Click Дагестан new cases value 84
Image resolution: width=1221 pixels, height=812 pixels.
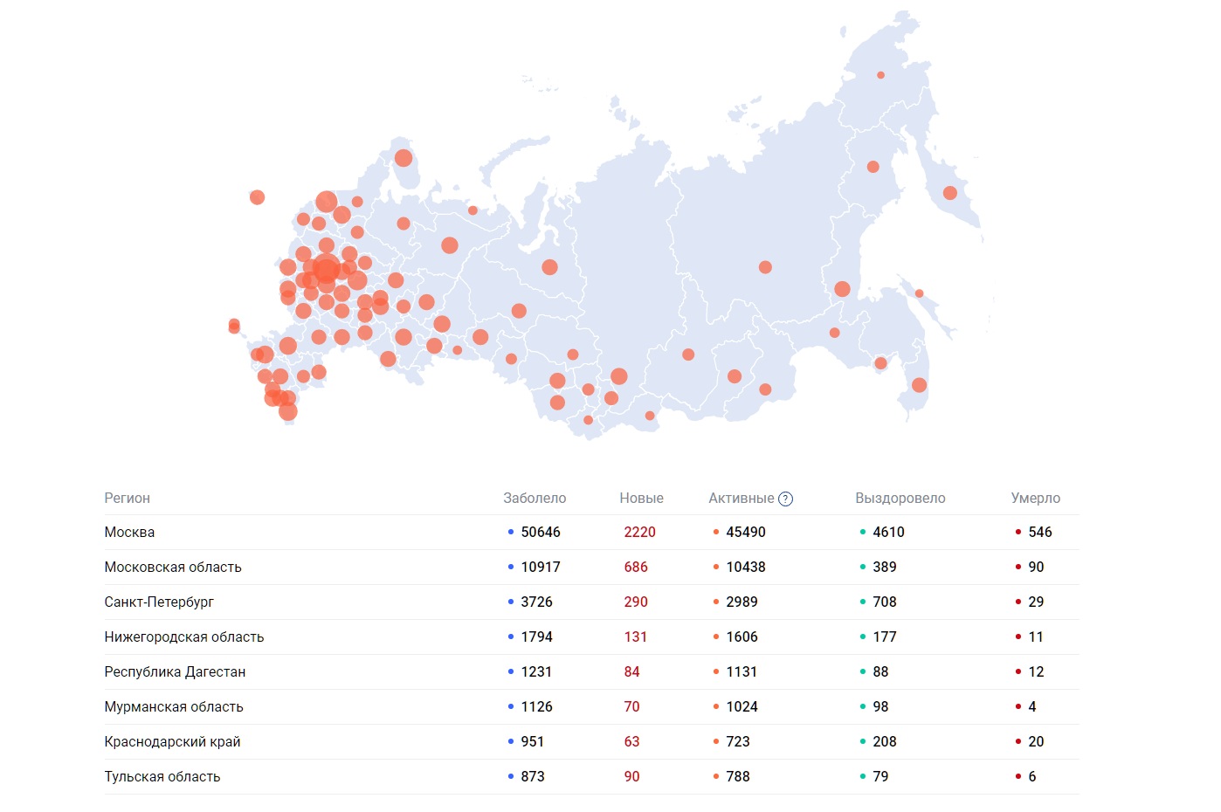pos(631,672)
